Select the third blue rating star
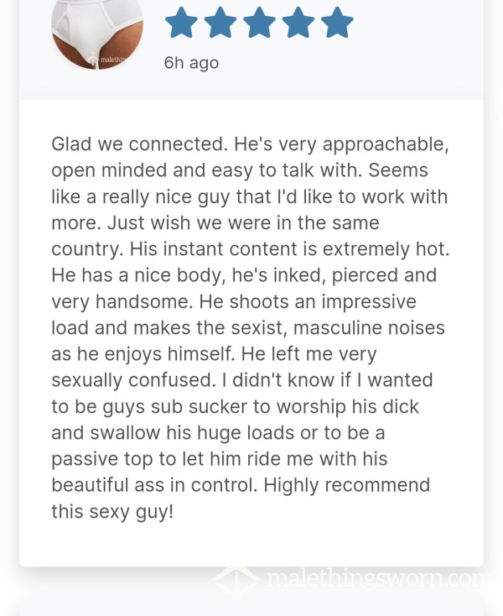503x616 pixels. point(259,22)
